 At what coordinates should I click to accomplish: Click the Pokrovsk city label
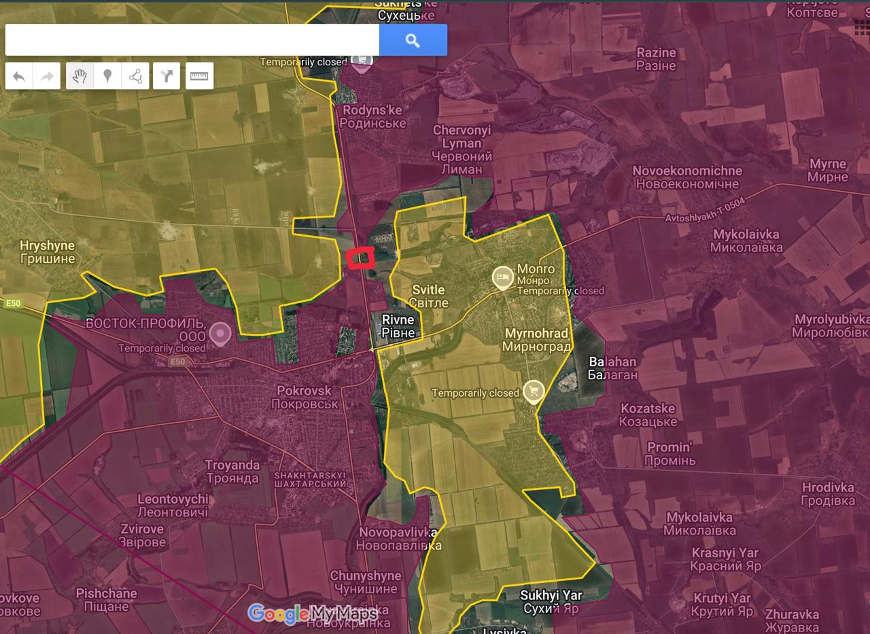pos(304,397)
